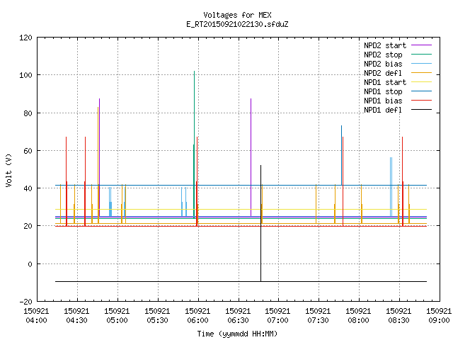Click the yellow NPD1 start legend sample
The height and width of the screenshot is (340, 453).
pyautogui.click(x=421, y=82)
